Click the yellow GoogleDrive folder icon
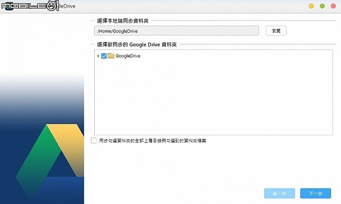This screenshot has width=341, height=204. [111, 56]
